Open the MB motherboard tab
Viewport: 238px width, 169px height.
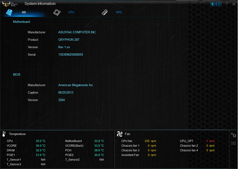[x=24, y=12]
